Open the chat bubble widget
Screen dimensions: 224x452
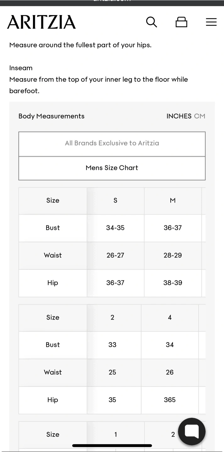click(192, 431)
